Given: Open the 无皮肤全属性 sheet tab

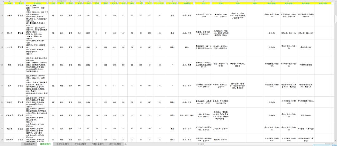Looking at the screenshot, I should 63,144.
